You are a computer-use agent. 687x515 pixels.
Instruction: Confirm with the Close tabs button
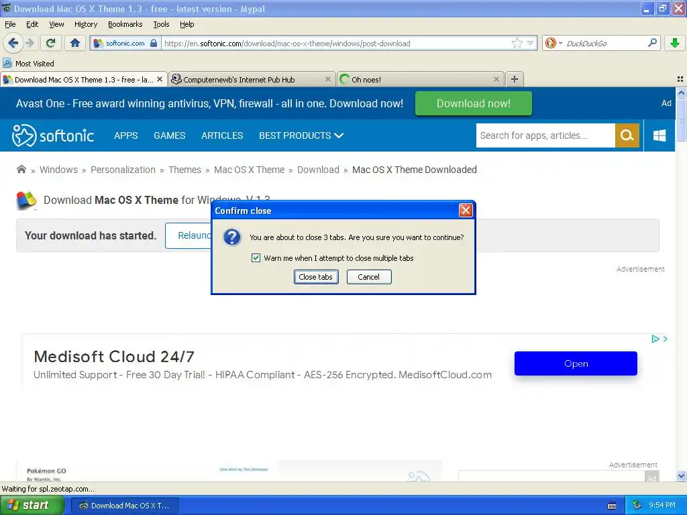point(316,277)
